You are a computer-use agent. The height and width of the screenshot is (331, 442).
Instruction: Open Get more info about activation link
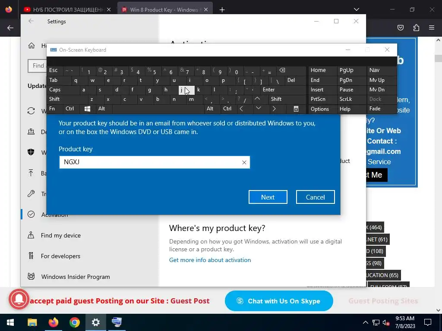pos(210,260)
